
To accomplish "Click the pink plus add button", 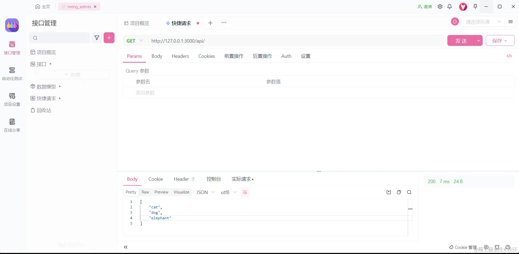I will 109,38.
